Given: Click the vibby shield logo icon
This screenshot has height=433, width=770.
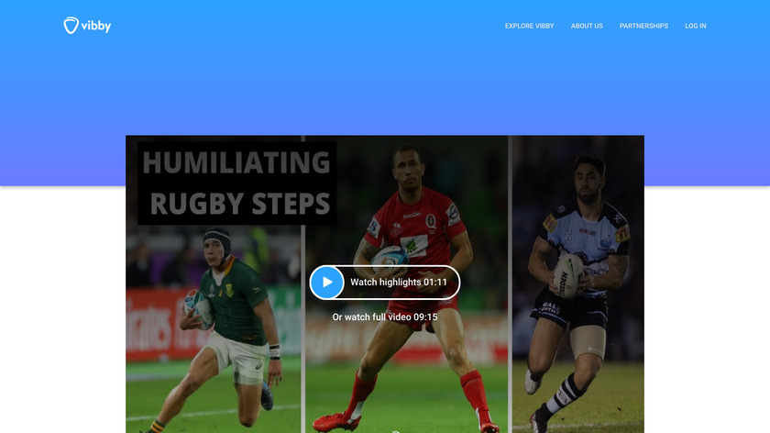Looking at the screenshot, I should coord(71,26).
